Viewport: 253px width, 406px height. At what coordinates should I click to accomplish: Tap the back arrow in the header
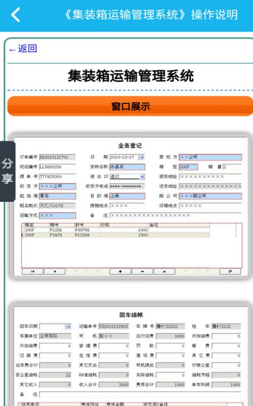15,14
